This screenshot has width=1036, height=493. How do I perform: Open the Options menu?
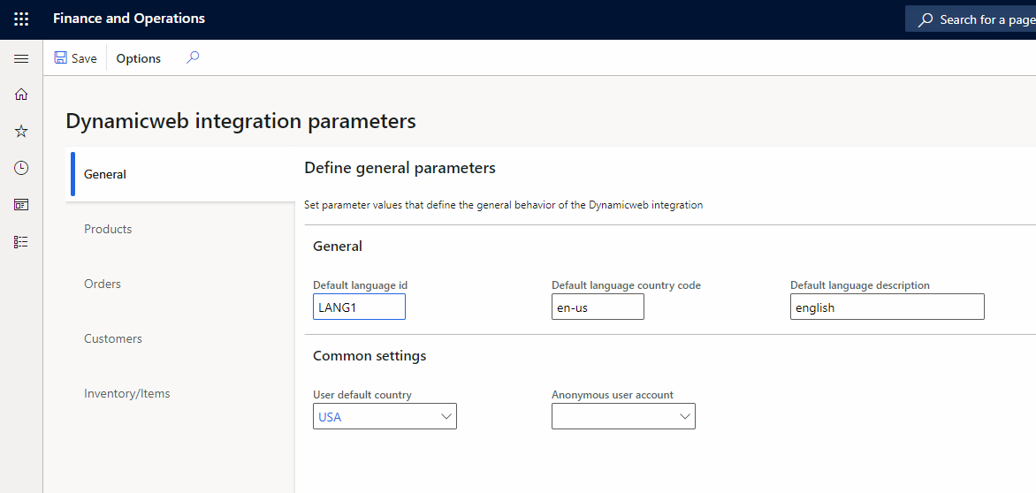point(139,58)
